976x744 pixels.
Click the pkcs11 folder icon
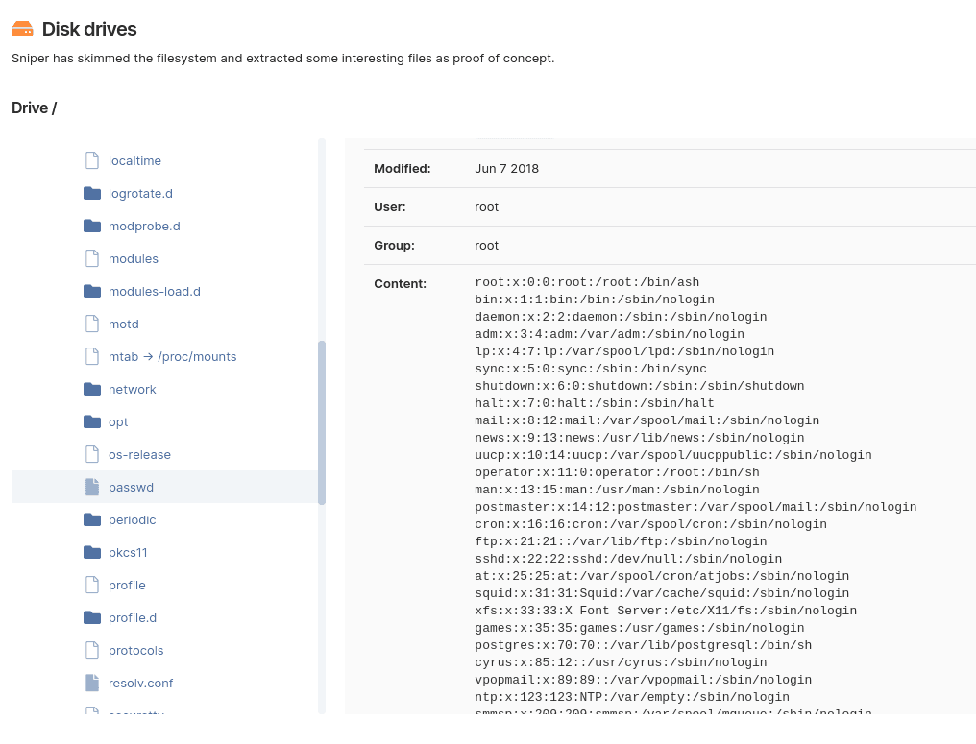(92, 552)
